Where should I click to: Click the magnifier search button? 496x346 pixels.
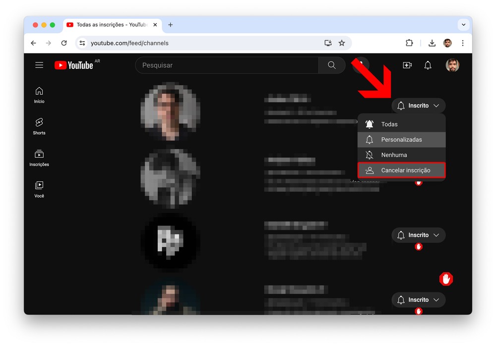click(332, 65)
